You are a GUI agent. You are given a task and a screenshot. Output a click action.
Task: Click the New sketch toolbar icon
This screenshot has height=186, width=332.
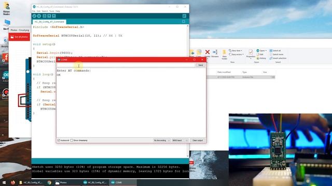click(x=45, y=16)
